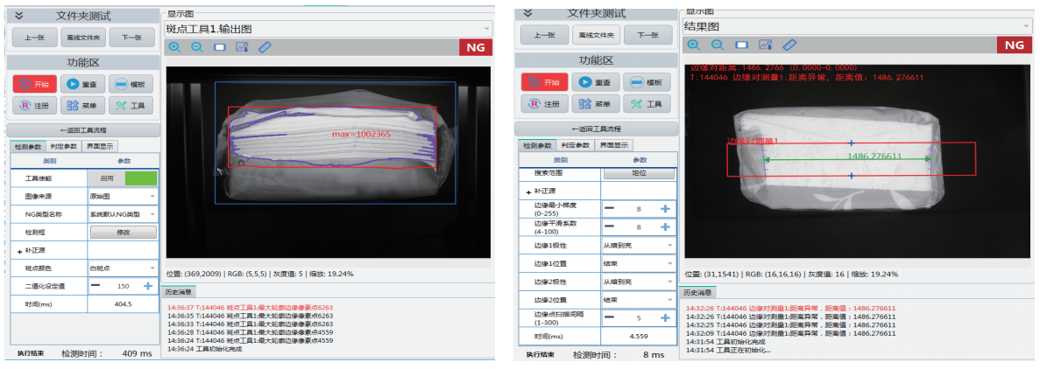Click 离线文件夹 in 斑点工具 window
The image size is (1040, 369).
tap(83, 38)
